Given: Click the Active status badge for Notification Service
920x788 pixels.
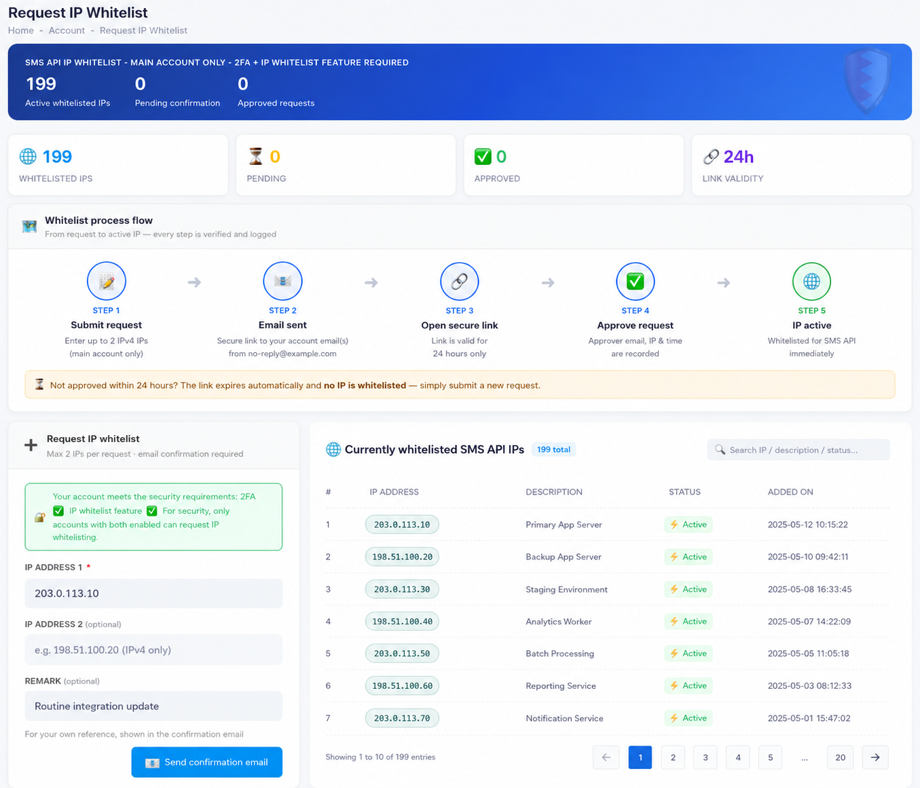Looking at the screenshot, I should click(x=688, y=718).
